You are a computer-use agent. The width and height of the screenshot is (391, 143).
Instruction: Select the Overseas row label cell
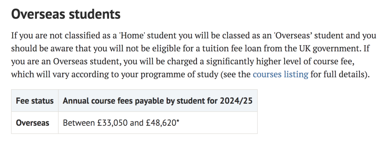(x=35, y=122)
